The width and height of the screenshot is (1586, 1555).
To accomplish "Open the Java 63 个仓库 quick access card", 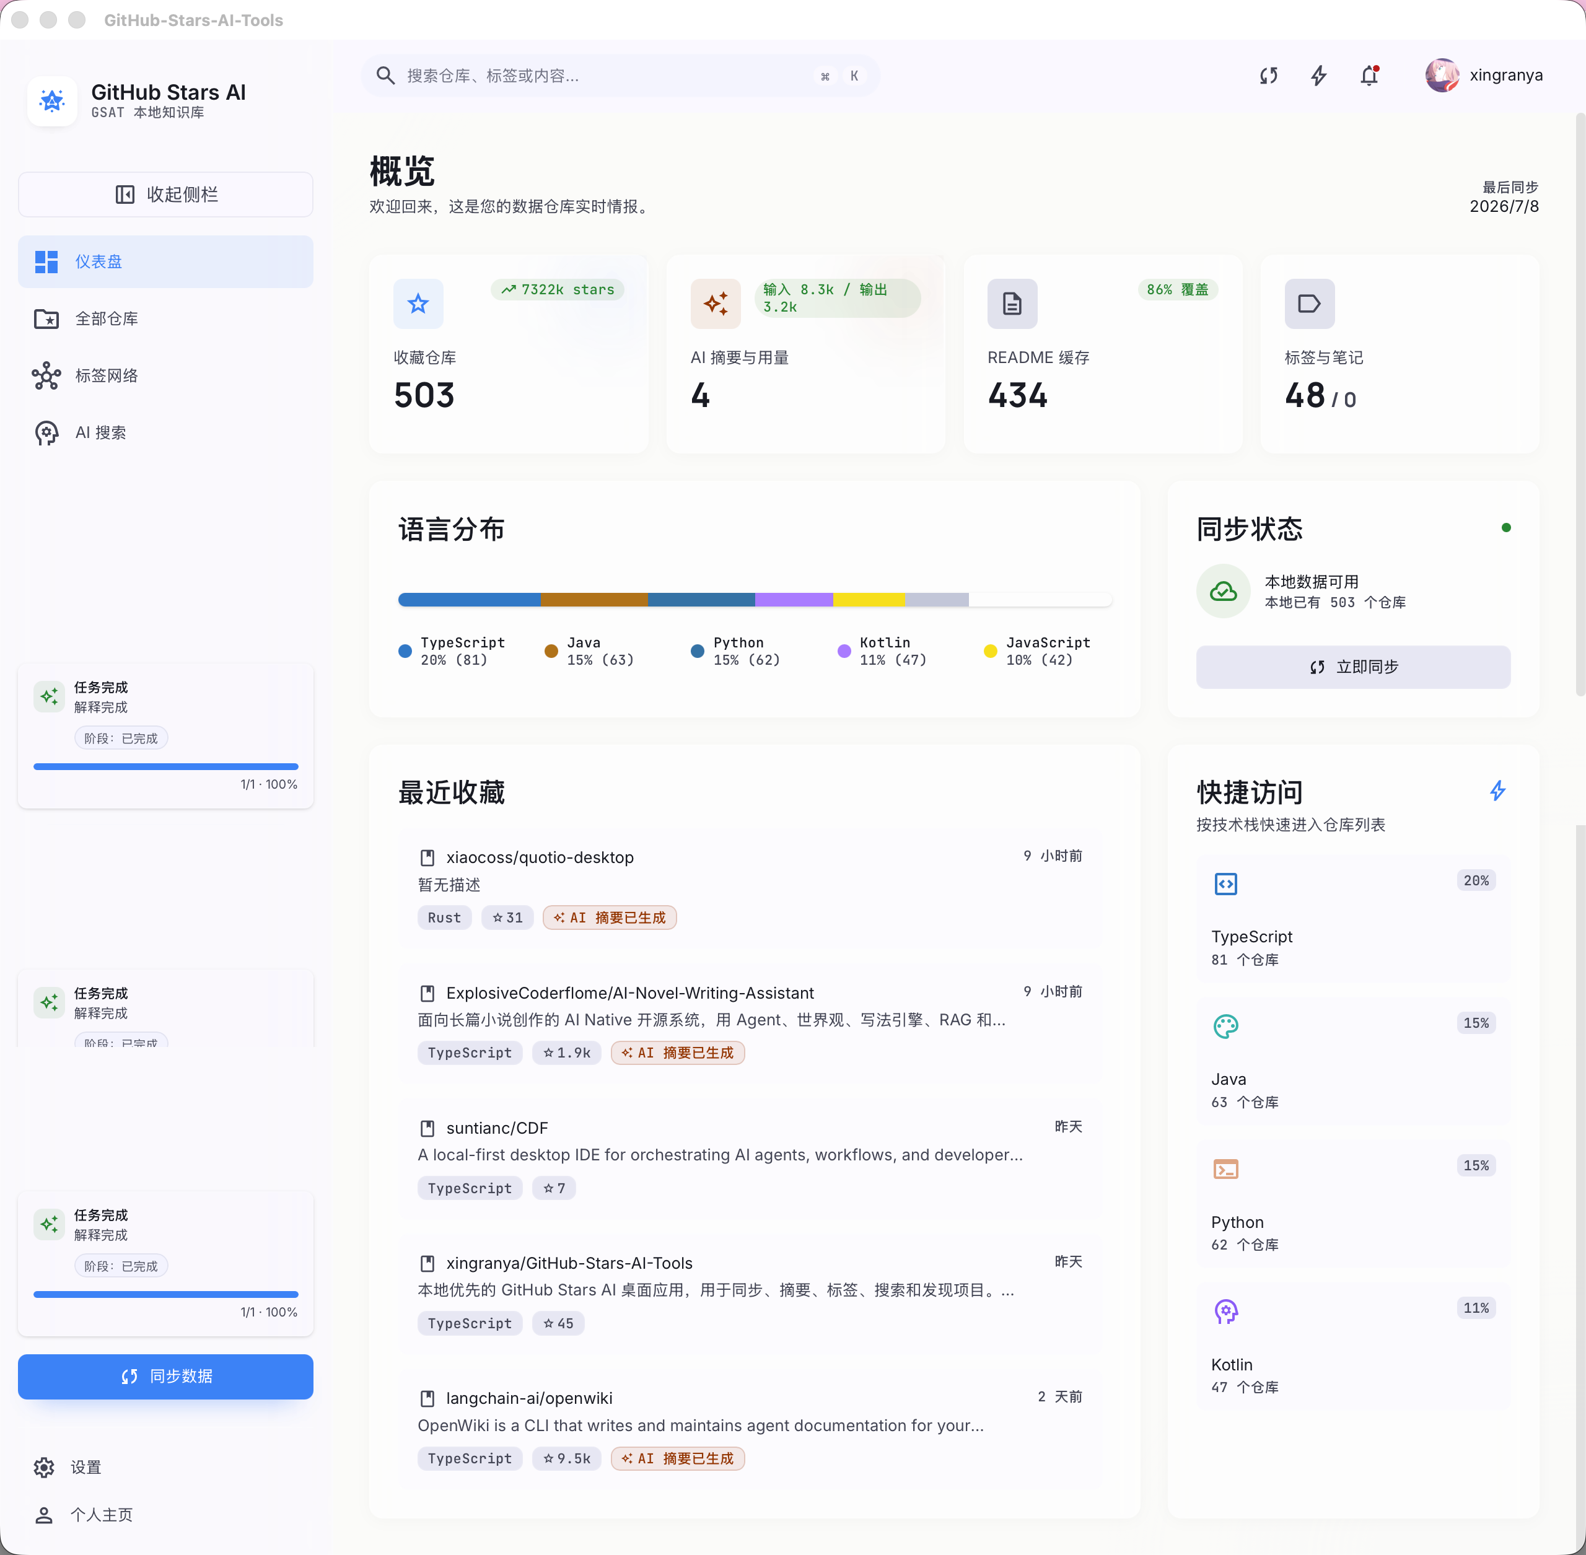I will pyautogui.click(x=1353, y=1062).
